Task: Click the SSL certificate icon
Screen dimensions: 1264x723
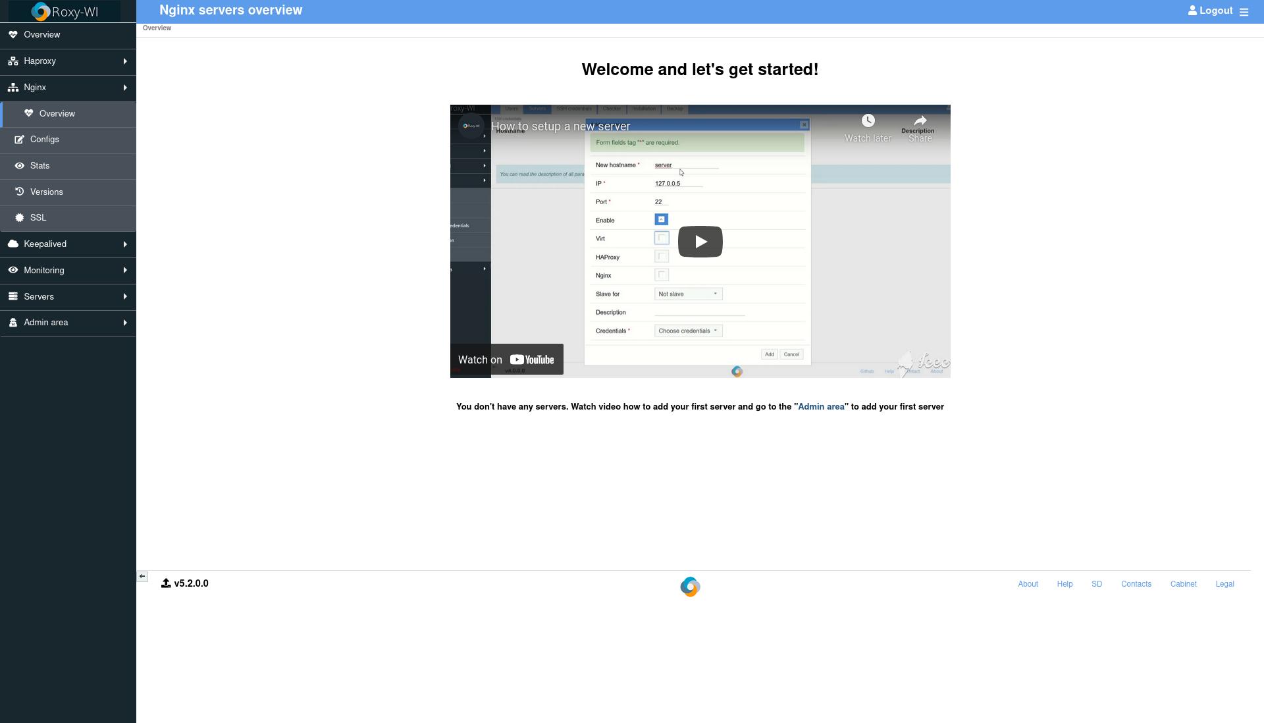Action: (x=20, y=218)
